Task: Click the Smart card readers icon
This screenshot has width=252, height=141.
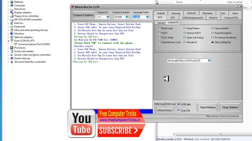Action: (12, 51)
